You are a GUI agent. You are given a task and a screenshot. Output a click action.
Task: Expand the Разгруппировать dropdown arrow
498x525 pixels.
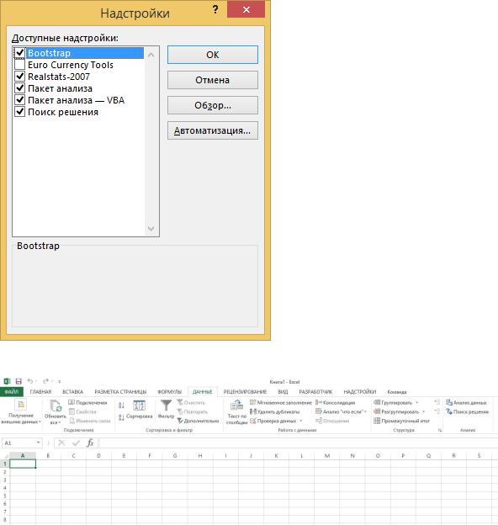tap(424, 411)
